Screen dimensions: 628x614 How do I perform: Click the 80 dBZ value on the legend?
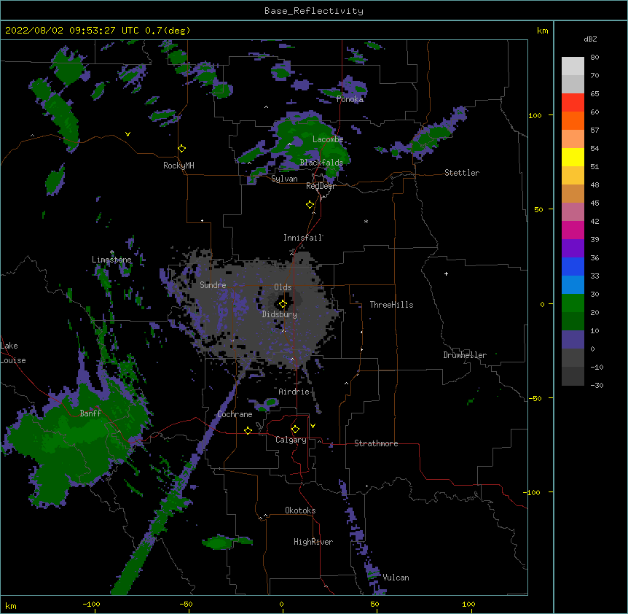click(594, 58)
